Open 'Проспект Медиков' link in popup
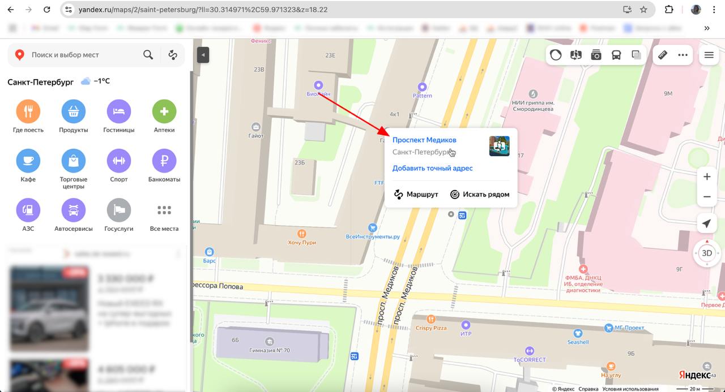The height and width of the screenshot is (392, 725). pyautogui.click(x=424, y=140)
